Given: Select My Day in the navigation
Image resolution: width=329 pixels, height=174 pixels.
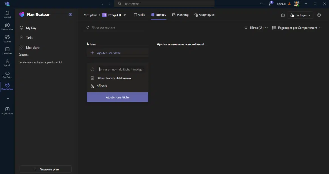Looking at the screenshot, I should (31, 28).
